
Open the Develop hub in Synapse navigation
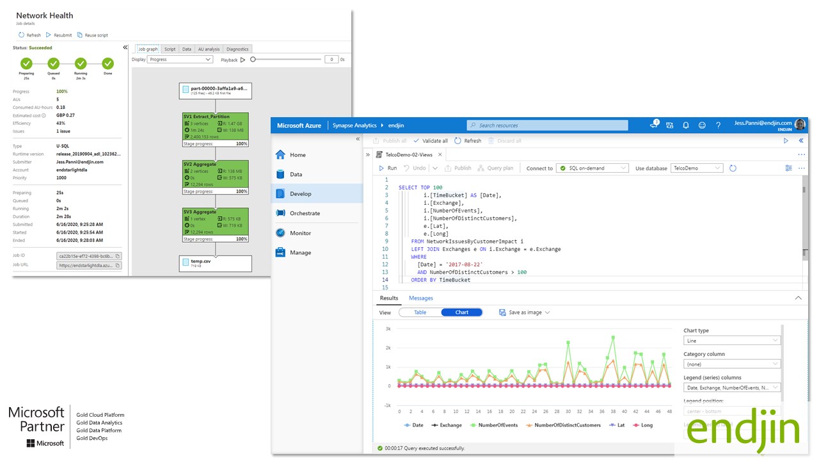(317, 193)
